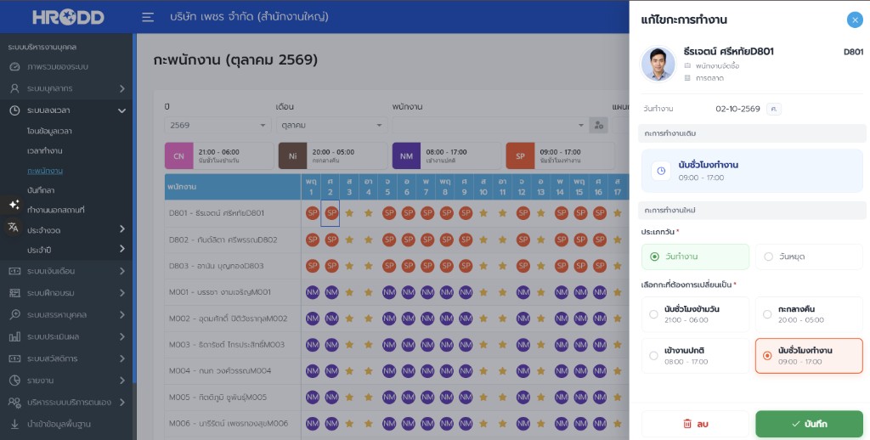870x440 pixels.
Task: Close the edit shift panel with X icon
Action: (x=855, y=20)
